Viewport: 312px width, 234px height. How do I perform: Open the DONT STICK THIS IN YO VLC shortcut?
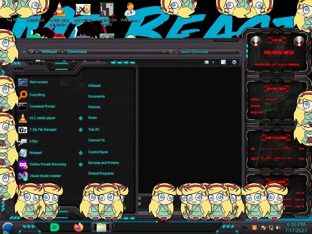59,14
